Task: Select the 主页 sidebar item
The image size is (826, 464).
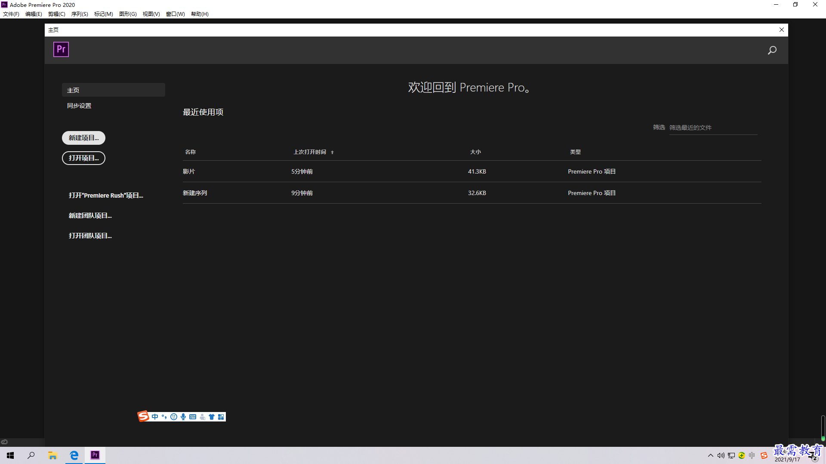Action: (114, 90)
